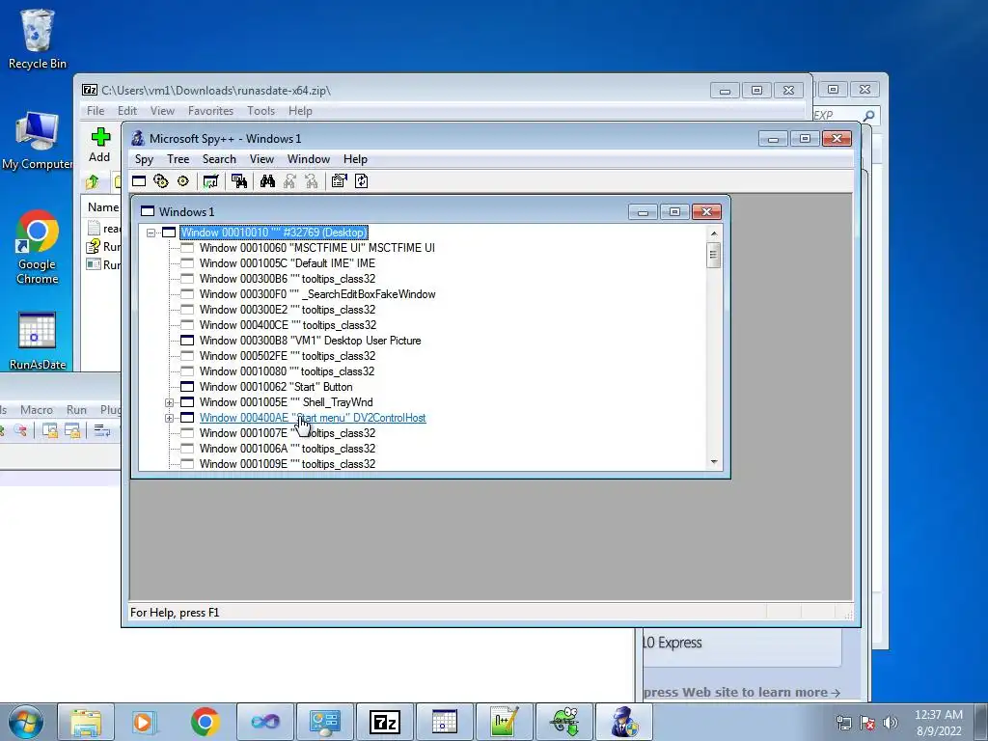Image resolution: width=988 pixels, height=741 pixels.
Task: Click the Action Center flag tray icon
Action: [867, 723]
